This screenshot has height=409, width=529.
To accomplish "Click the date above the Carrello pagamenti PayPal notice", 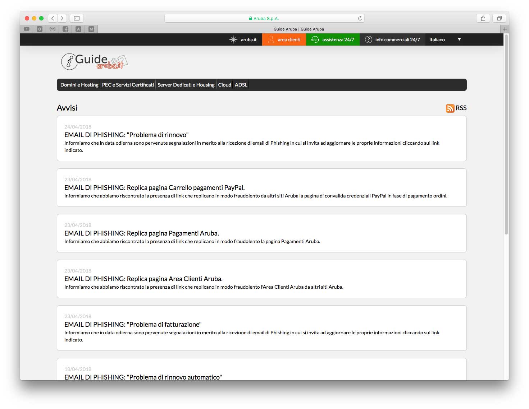I will click(x=78, y=180).
